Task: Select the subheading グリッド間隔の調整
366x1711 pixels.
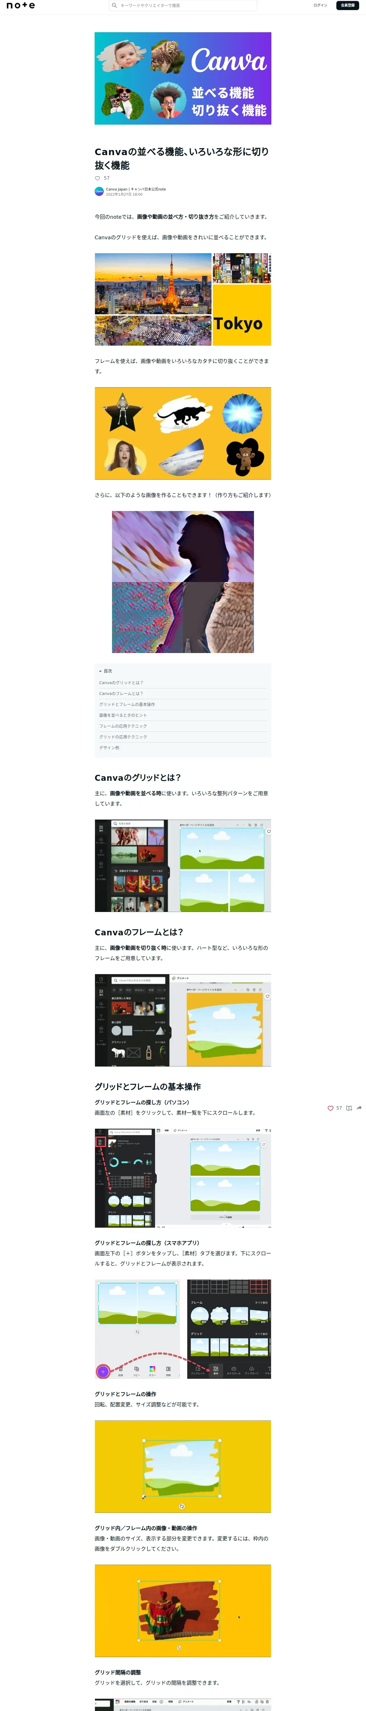Action: pyautogui.click(x=117, y=1673)
